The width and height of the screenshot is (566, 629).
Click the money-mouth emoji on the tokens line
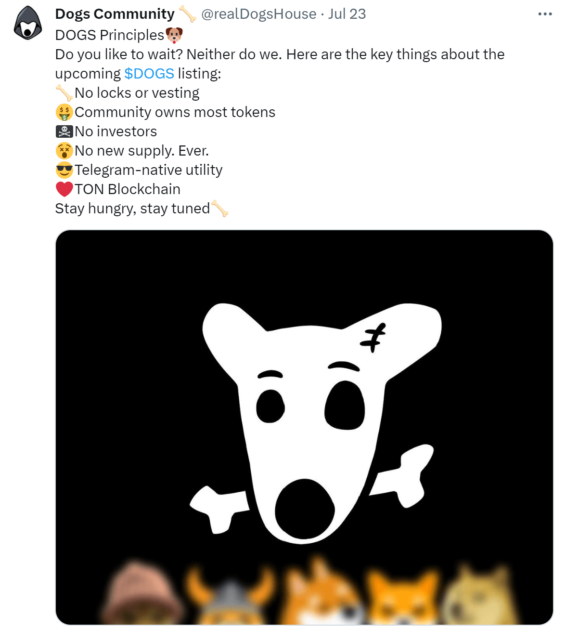click(x=64, y=112)
